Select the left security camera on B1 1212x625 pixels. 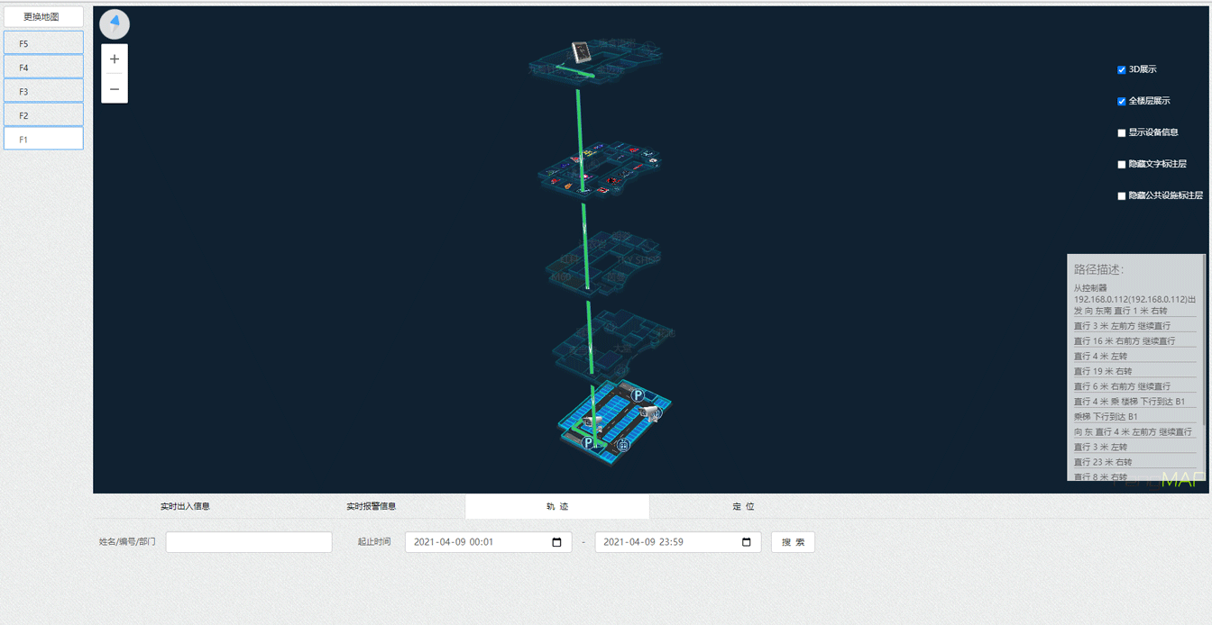coord(592,421)
